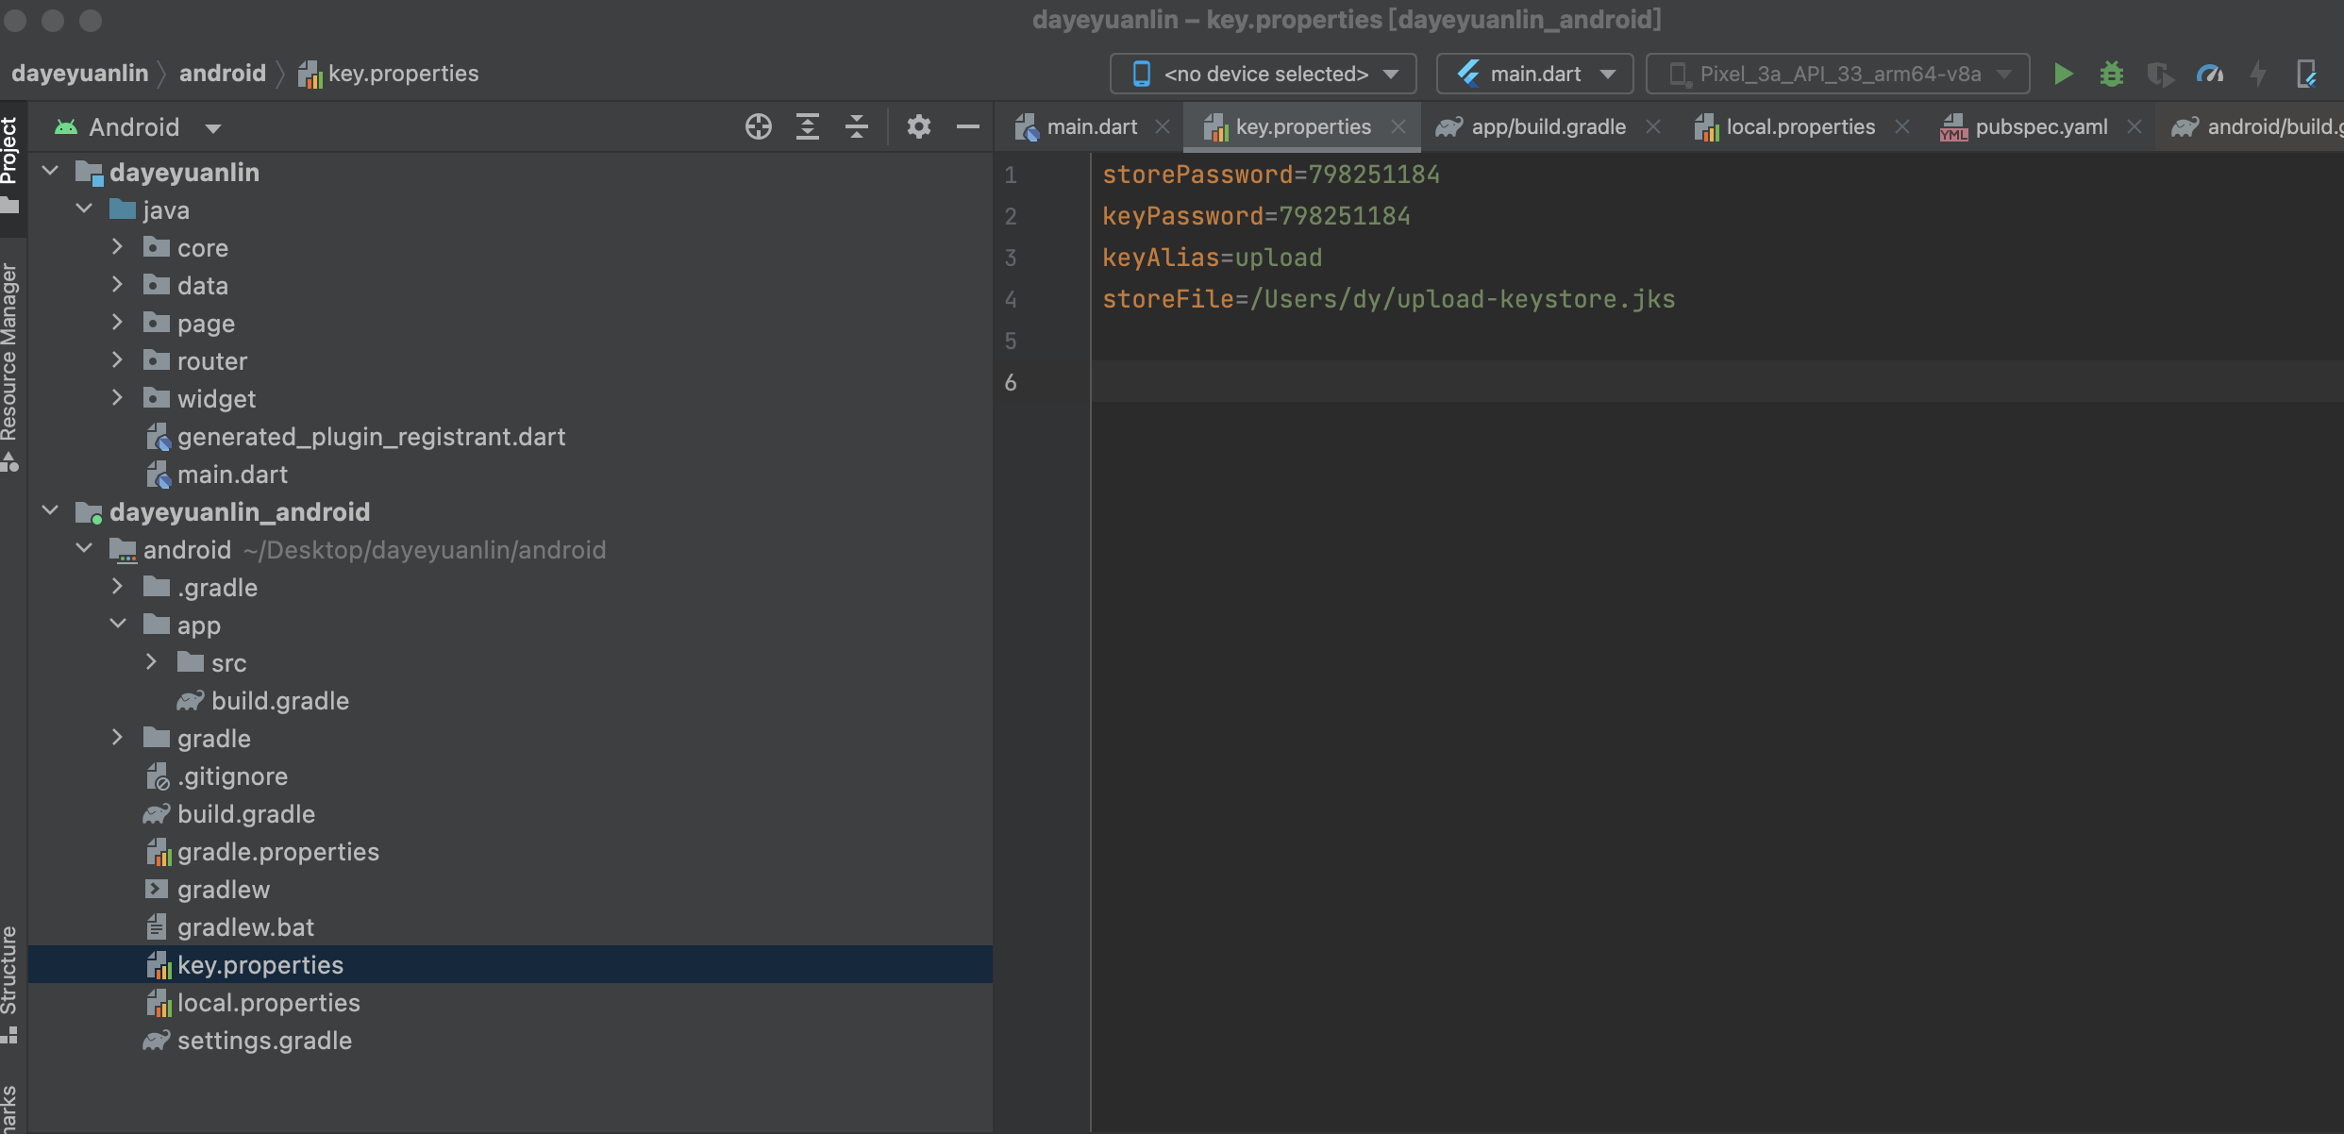Click empty line 6 in editor
Viewport: 2344px width, 1134px height.
click(x=1717, y=382)
